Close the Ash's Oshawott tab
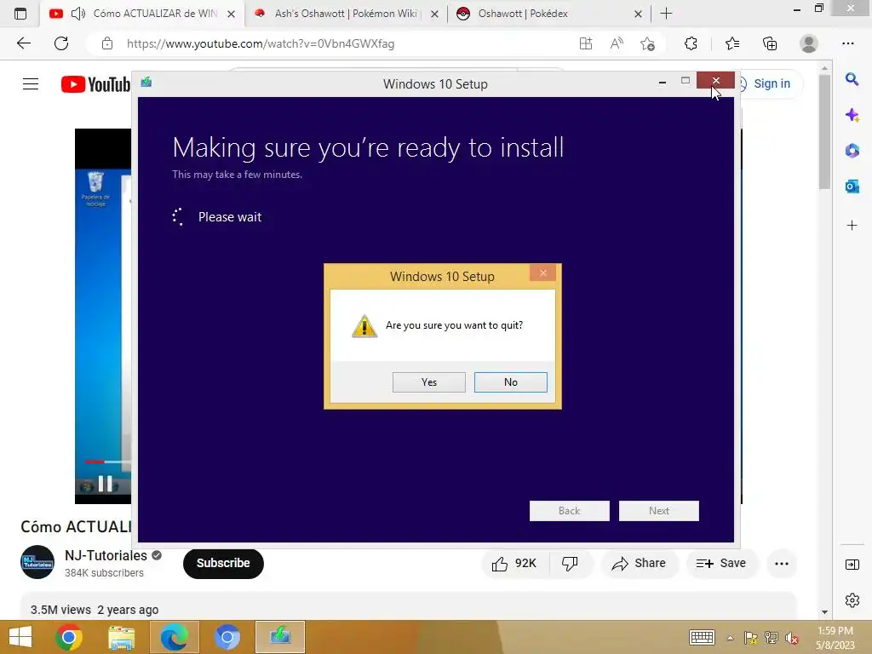This screenshot has height=654, width=872. tap(434, 14)
